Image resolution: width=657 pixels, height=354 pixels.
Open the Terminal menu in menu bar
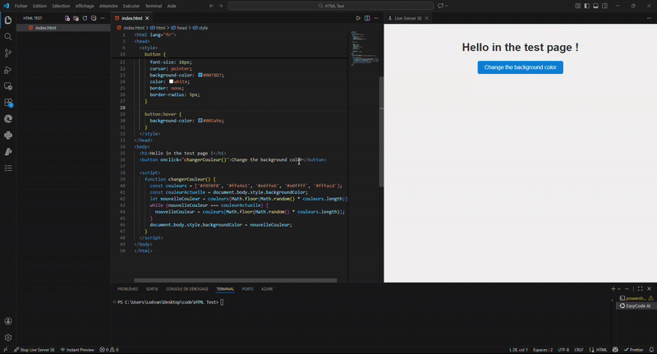pos(154,6)
